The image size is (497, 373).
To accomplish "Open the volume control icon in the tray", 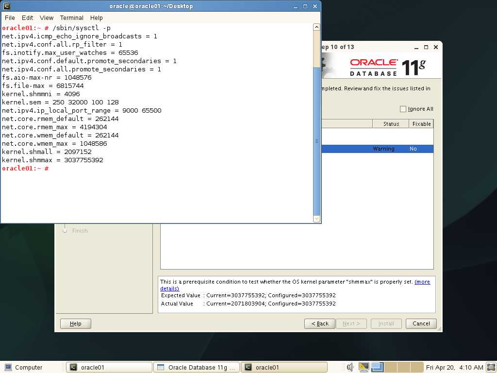I will coord(350,367).
